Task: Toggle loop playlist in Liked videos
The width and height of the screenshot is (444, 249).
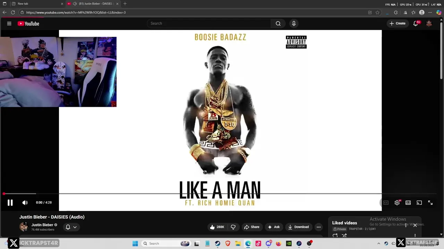Action: (335, 236)
